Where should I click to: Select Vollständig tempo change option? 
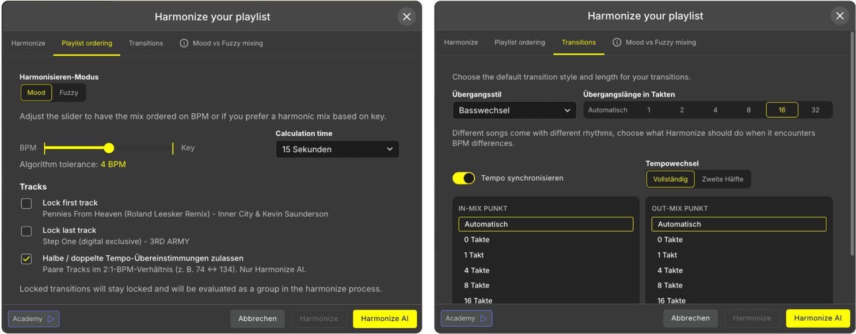tap(671, 179)
